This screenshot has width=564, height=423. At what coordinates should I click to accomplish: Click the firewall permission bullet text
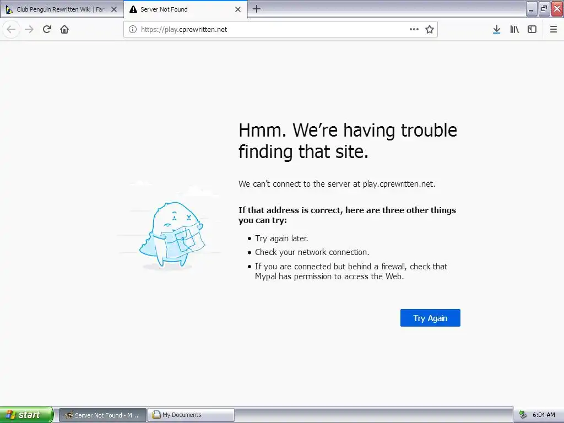[x=351, y=271]
